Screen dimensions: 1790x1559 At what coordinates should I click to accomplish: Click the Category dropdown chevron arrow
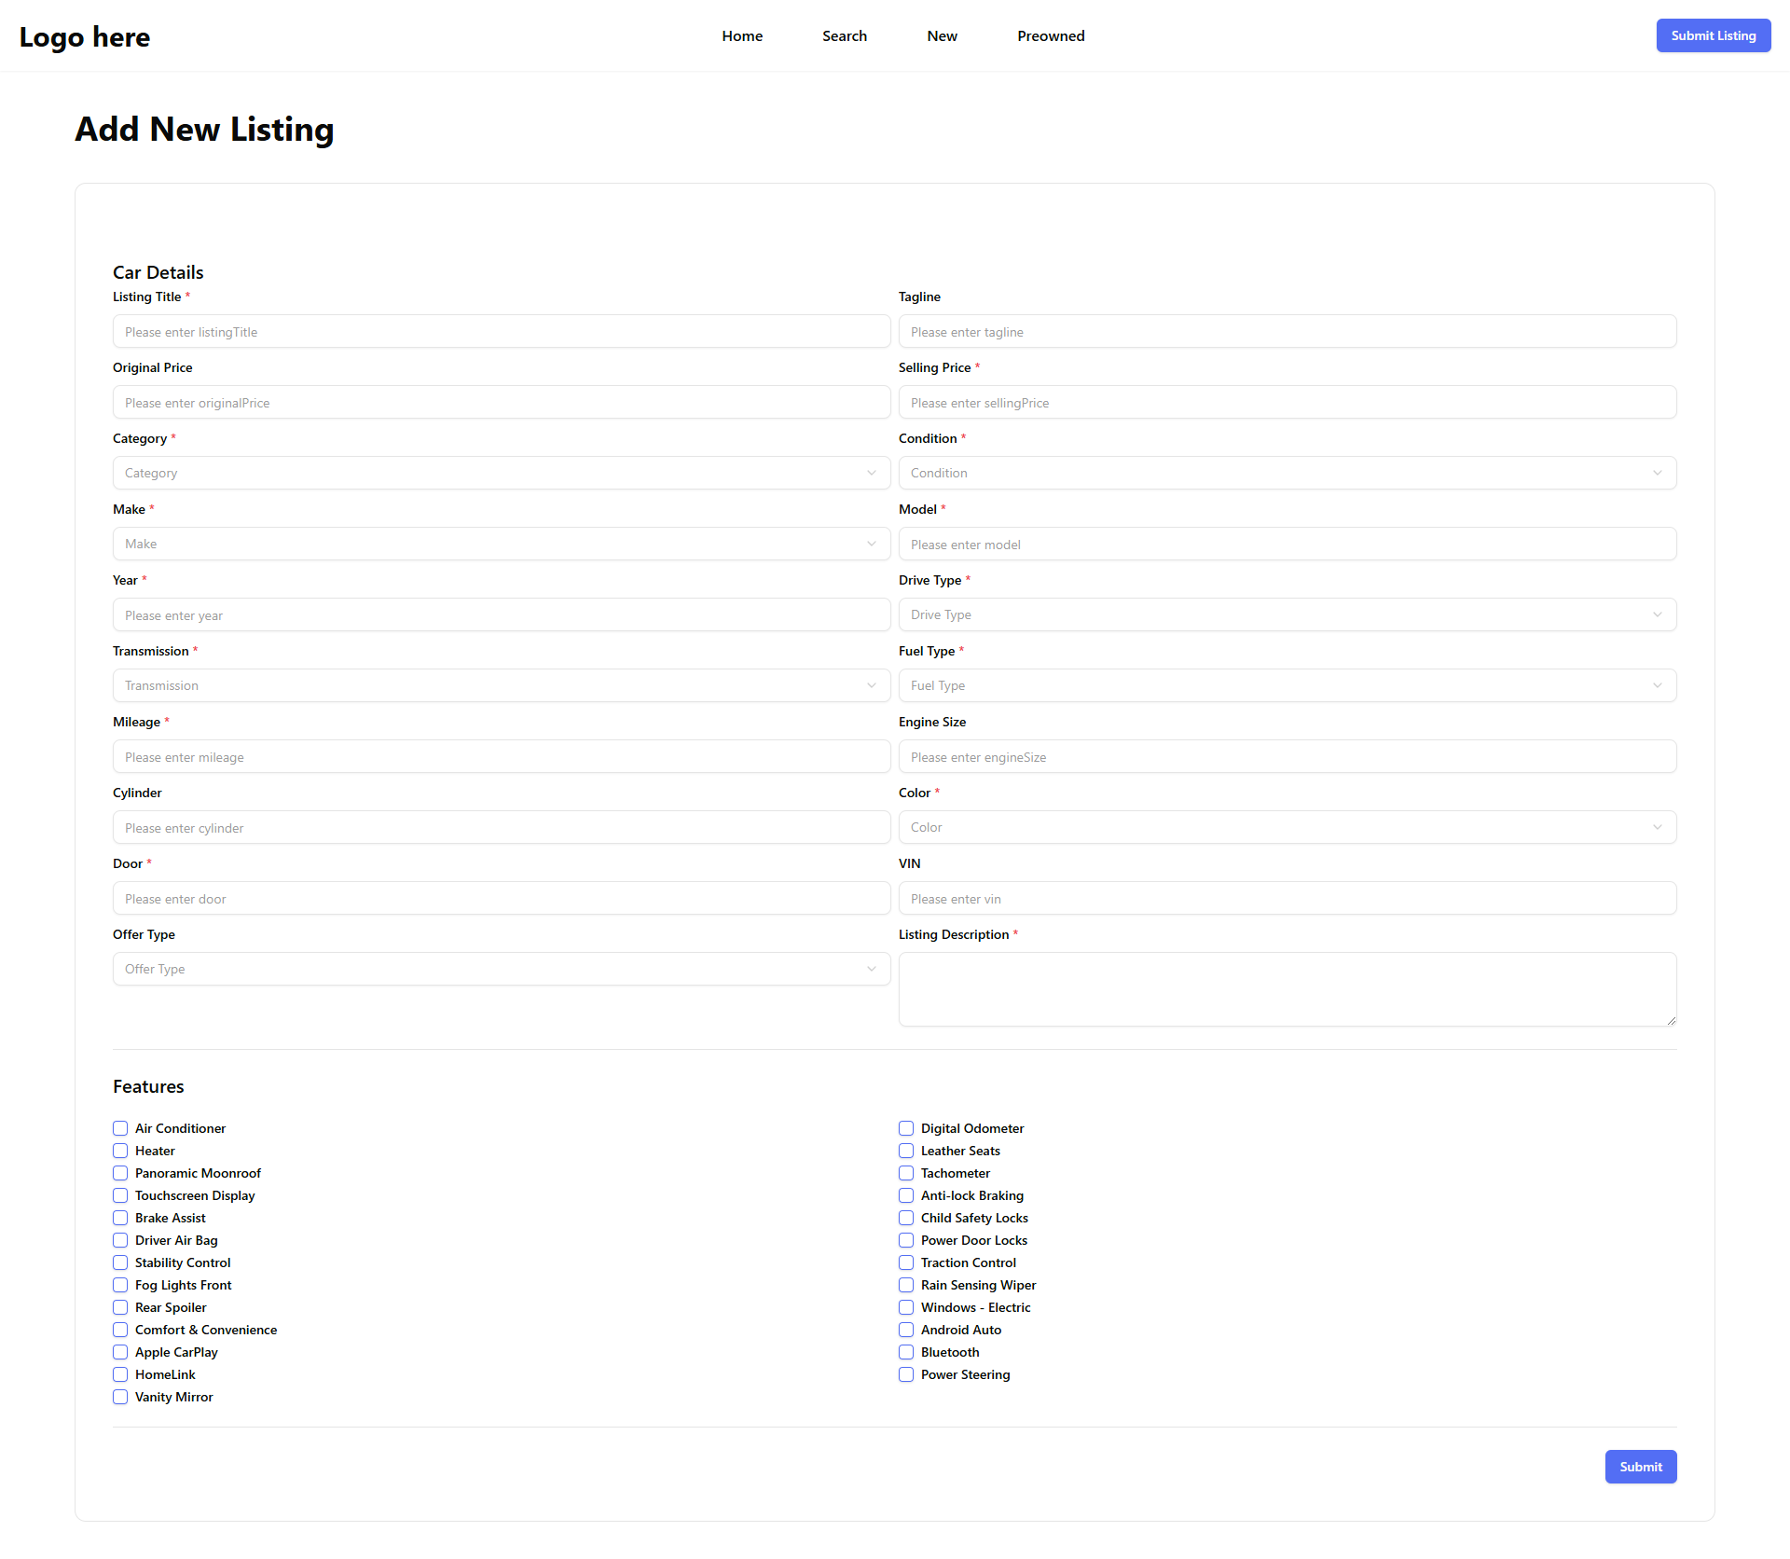click(871, 473)
